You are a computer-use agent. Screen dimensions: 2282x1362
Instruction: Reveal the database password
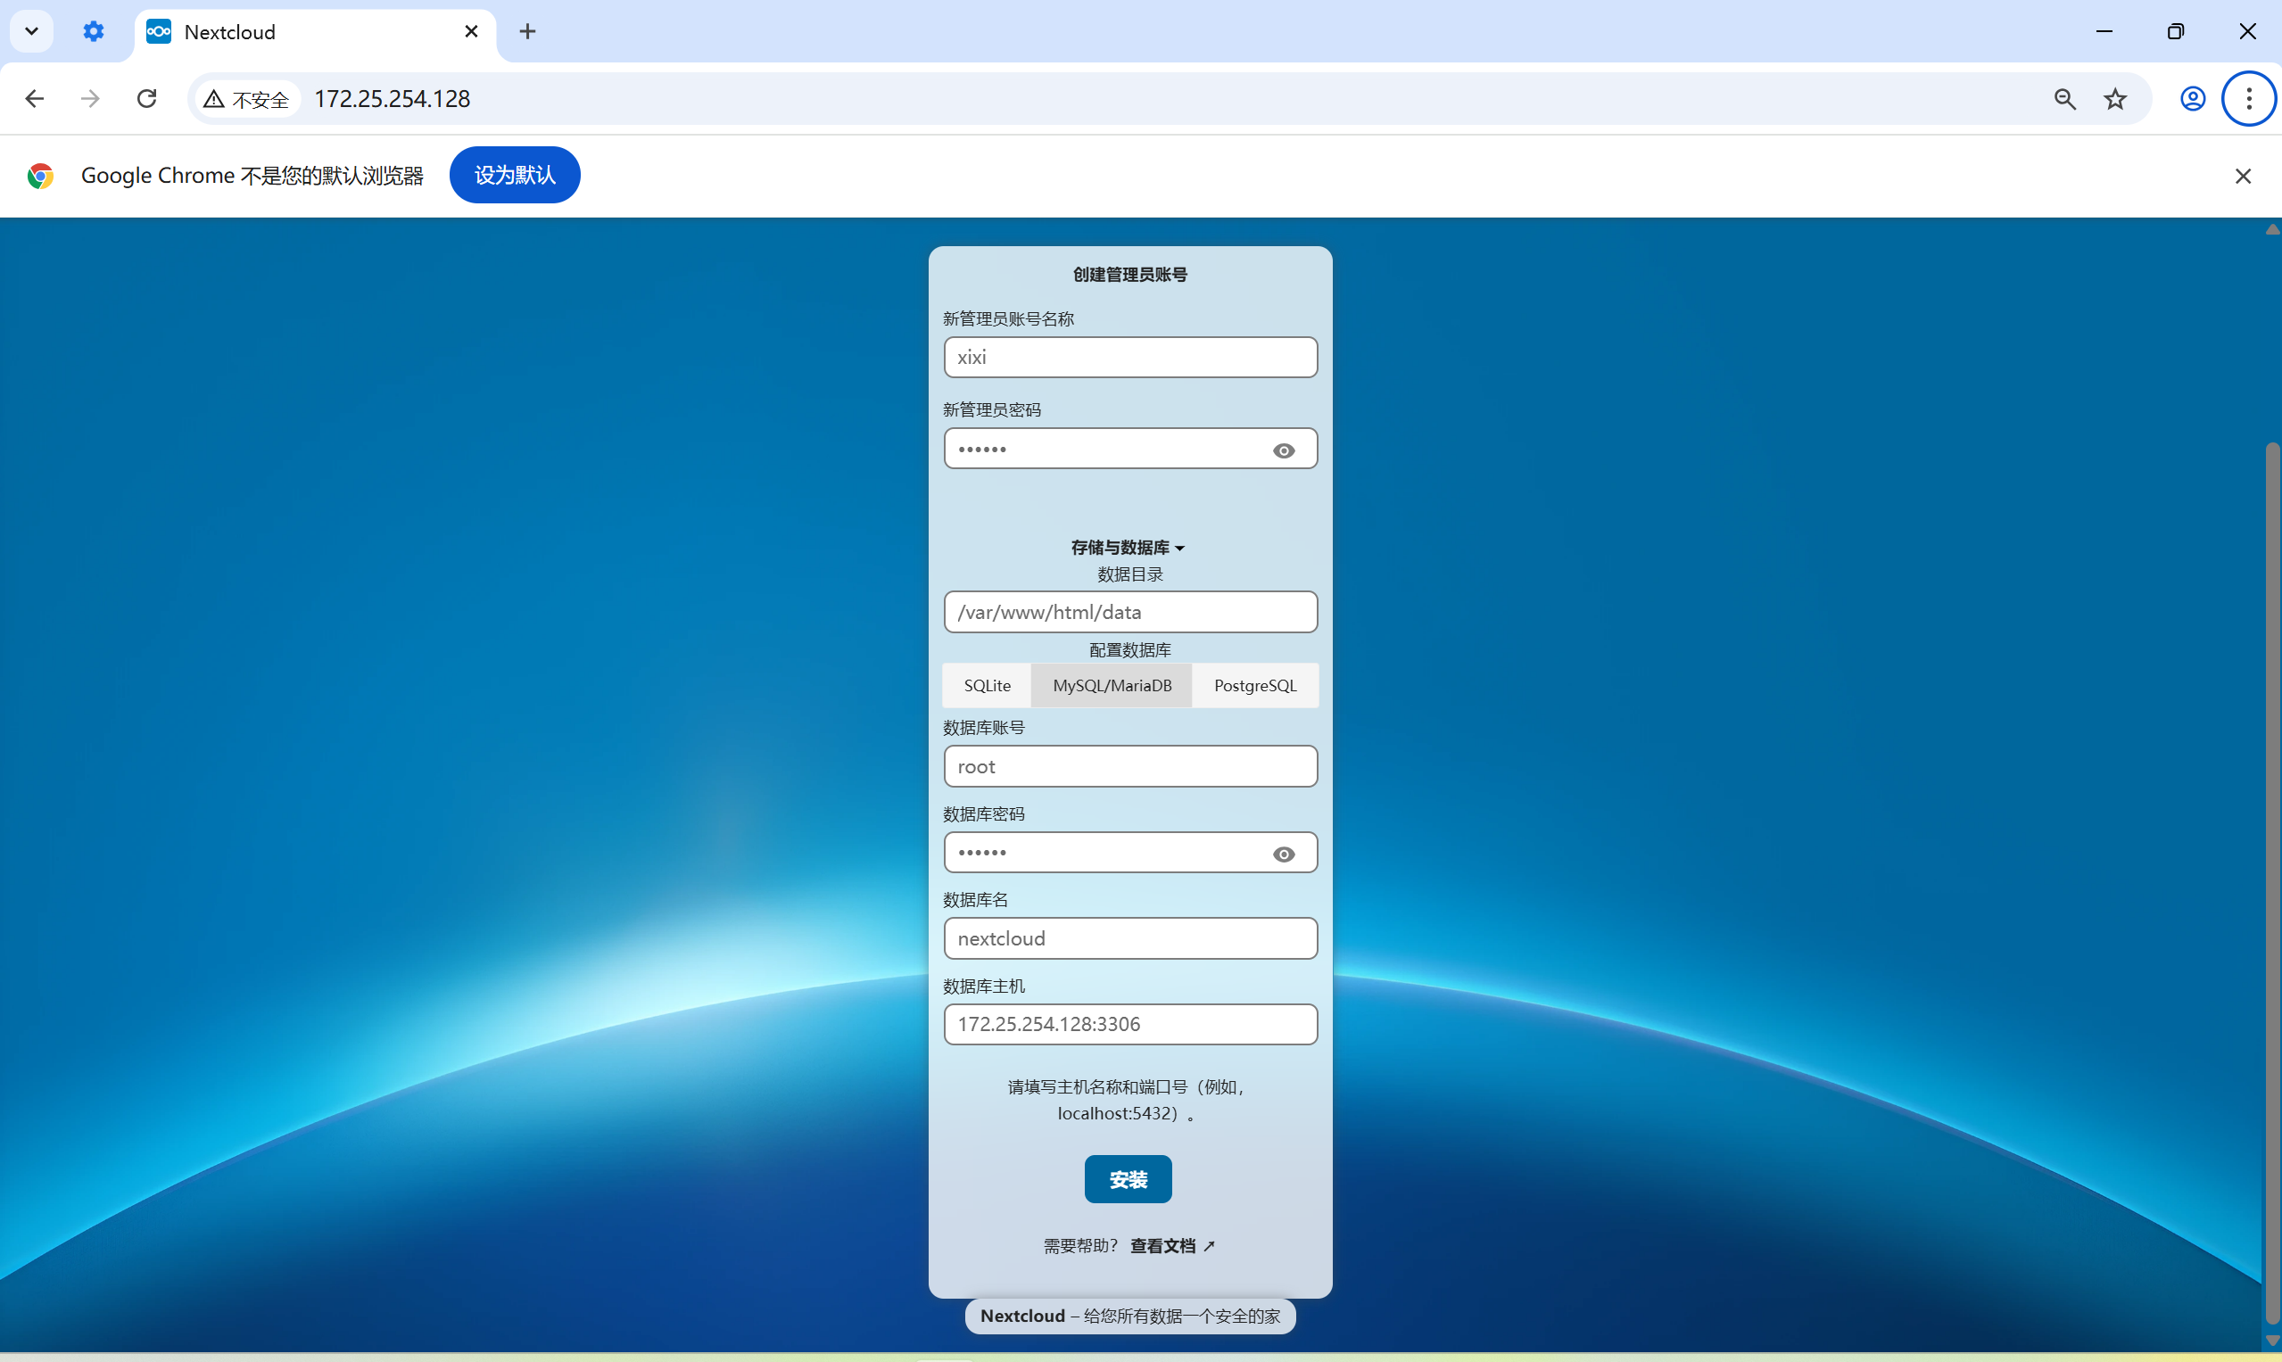tap(1283, 853)
